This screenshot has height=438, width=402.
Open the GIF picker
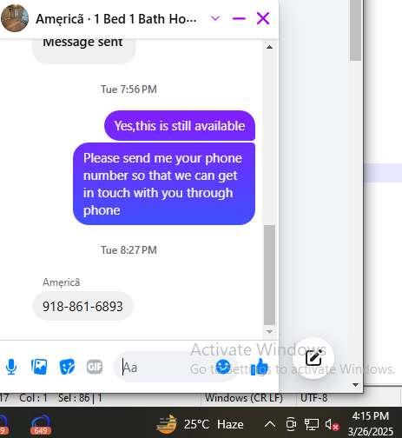(95, 367)
